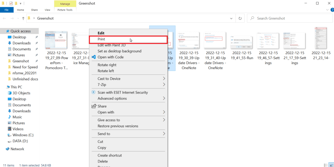Open Videos folder in sidebar
The width and height of the screenshot is (334, 167).
tap(18, 129)
